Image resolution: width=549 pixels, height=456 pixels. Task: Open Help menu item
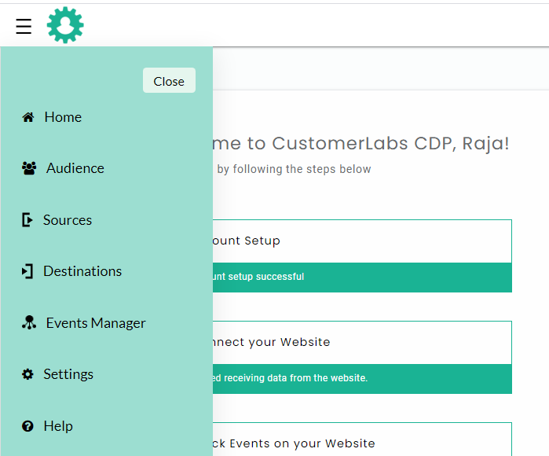[58, 426]
